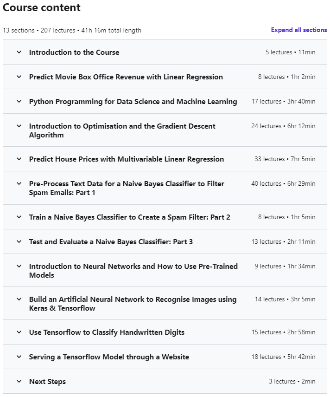Image resolution: width=330 pixels, height=397 pixels.
Task: Expand chevron for Classify Handwritten Digits section
Action: tap(19, 332)
